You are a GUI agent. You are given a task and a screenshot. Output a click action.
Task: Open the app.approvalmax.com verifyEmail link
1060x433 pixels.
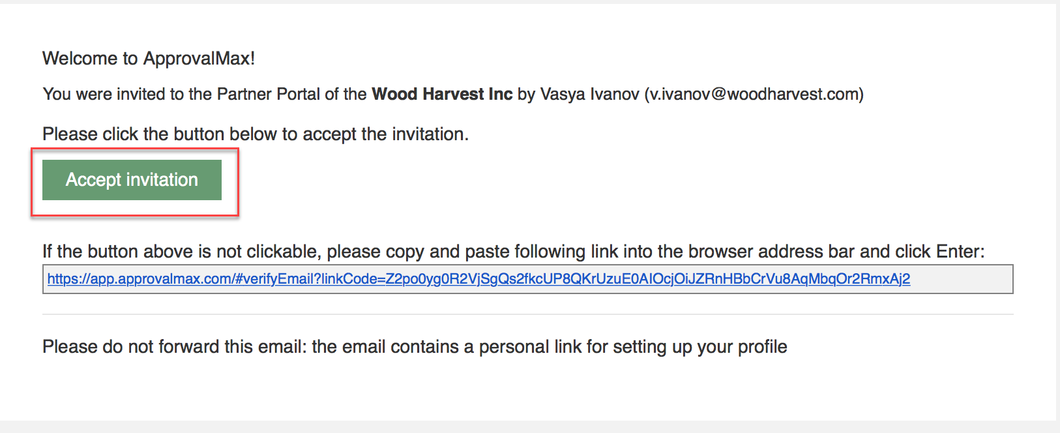(478, 279)
